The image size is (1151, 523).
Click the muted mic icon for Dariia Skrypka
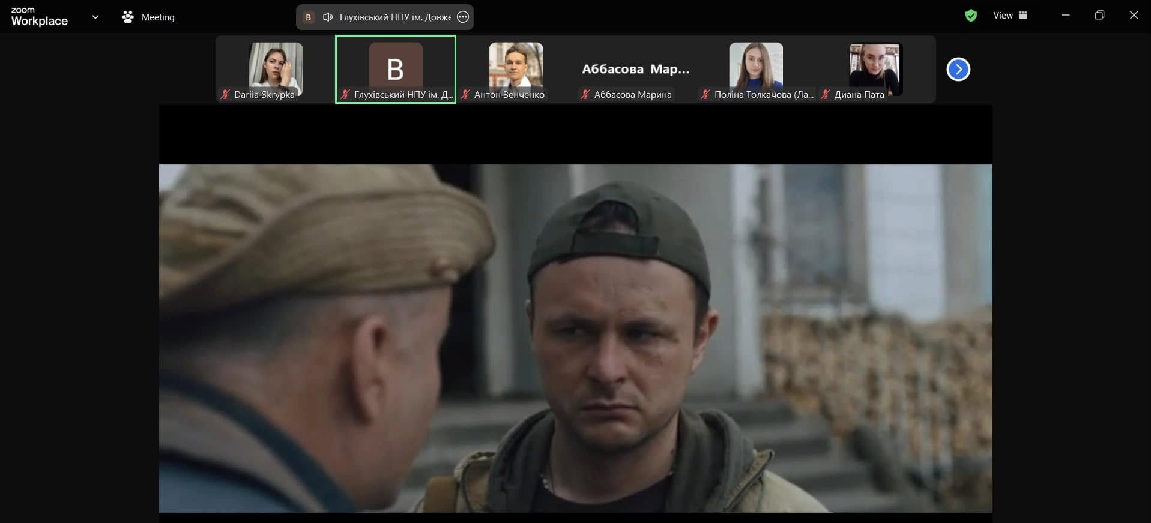pyautogui.click(x=225, y=94)
